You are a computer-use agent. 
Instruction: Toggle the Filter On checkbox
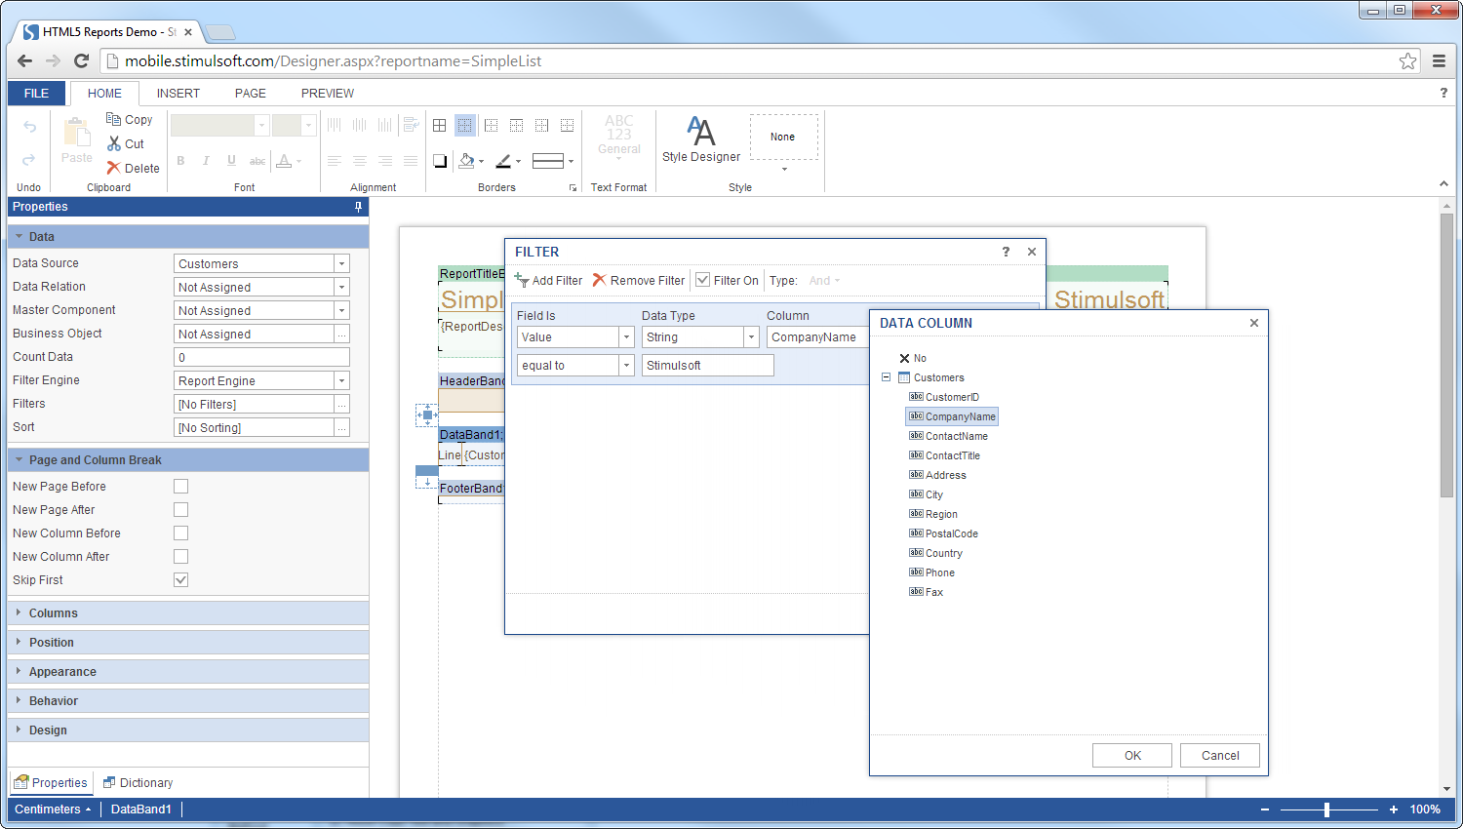(701, 280)
